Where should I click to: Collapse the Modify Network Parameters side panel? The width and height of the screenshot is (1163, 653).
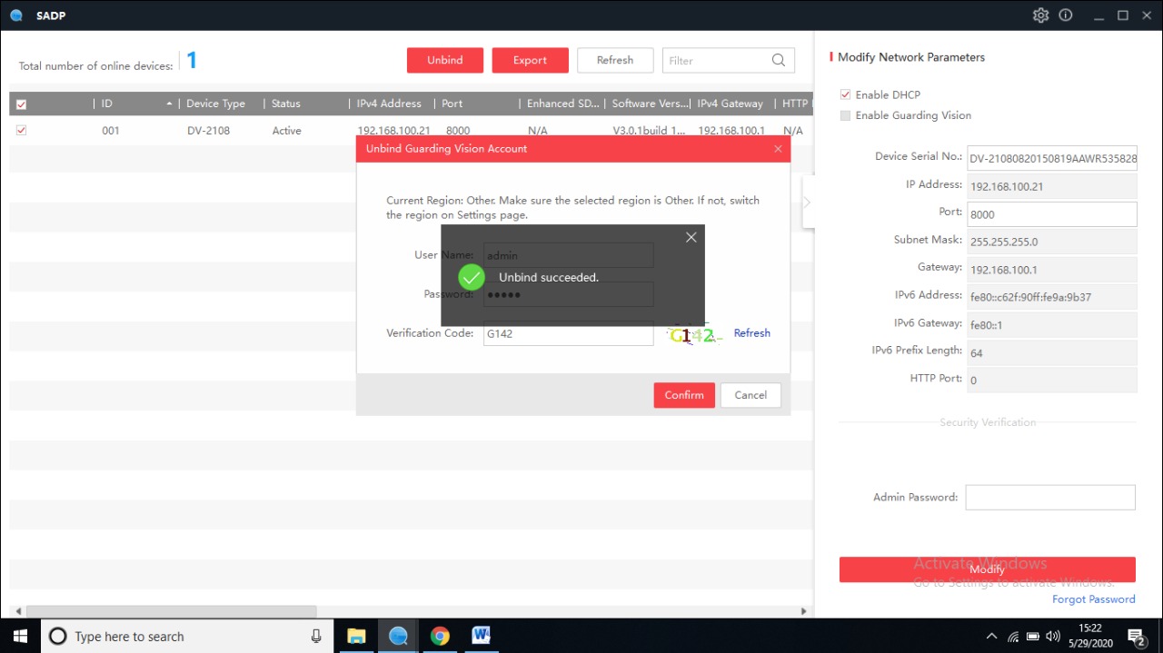coord(806,203)
